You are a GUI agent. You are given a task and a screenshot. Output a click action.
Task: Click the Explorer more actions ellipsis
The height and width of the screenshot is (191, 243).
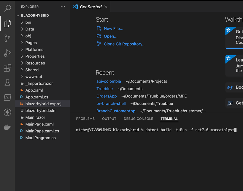coord(63,7)
